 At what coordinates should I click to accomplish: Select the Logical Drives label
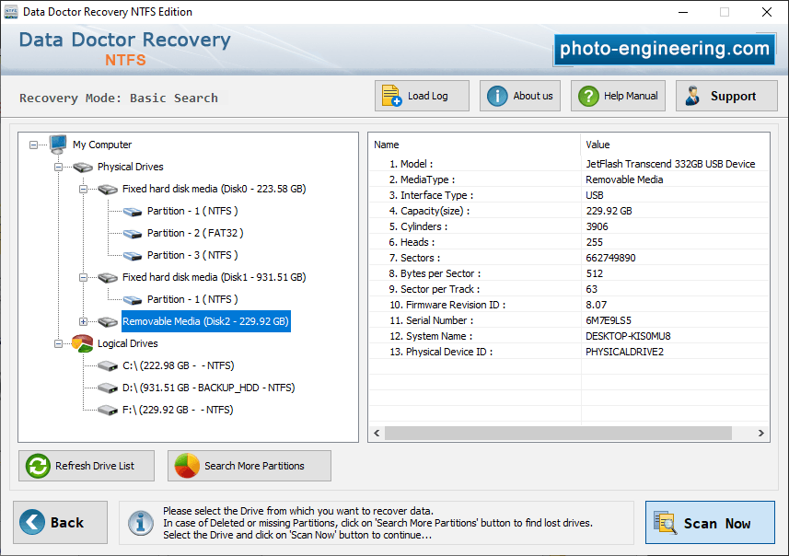[x=127, y=343]
